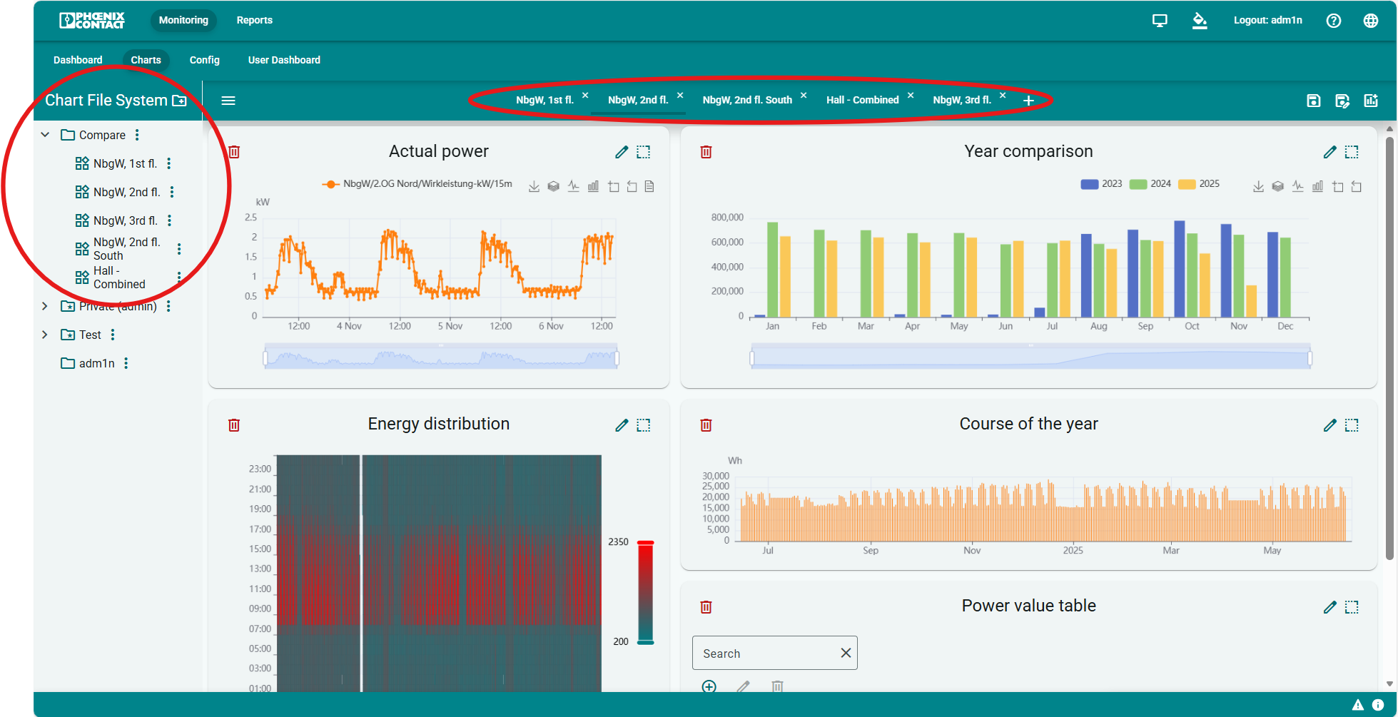Click the Actual power time range slider
The image size is (1398, 717).
pyautogui.click(x=441, y=357)
